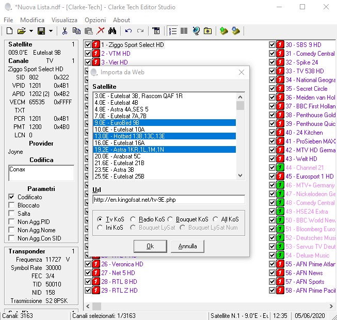337x320 pixels.
Task: Copy the selected channels
Action: point(76,31)
